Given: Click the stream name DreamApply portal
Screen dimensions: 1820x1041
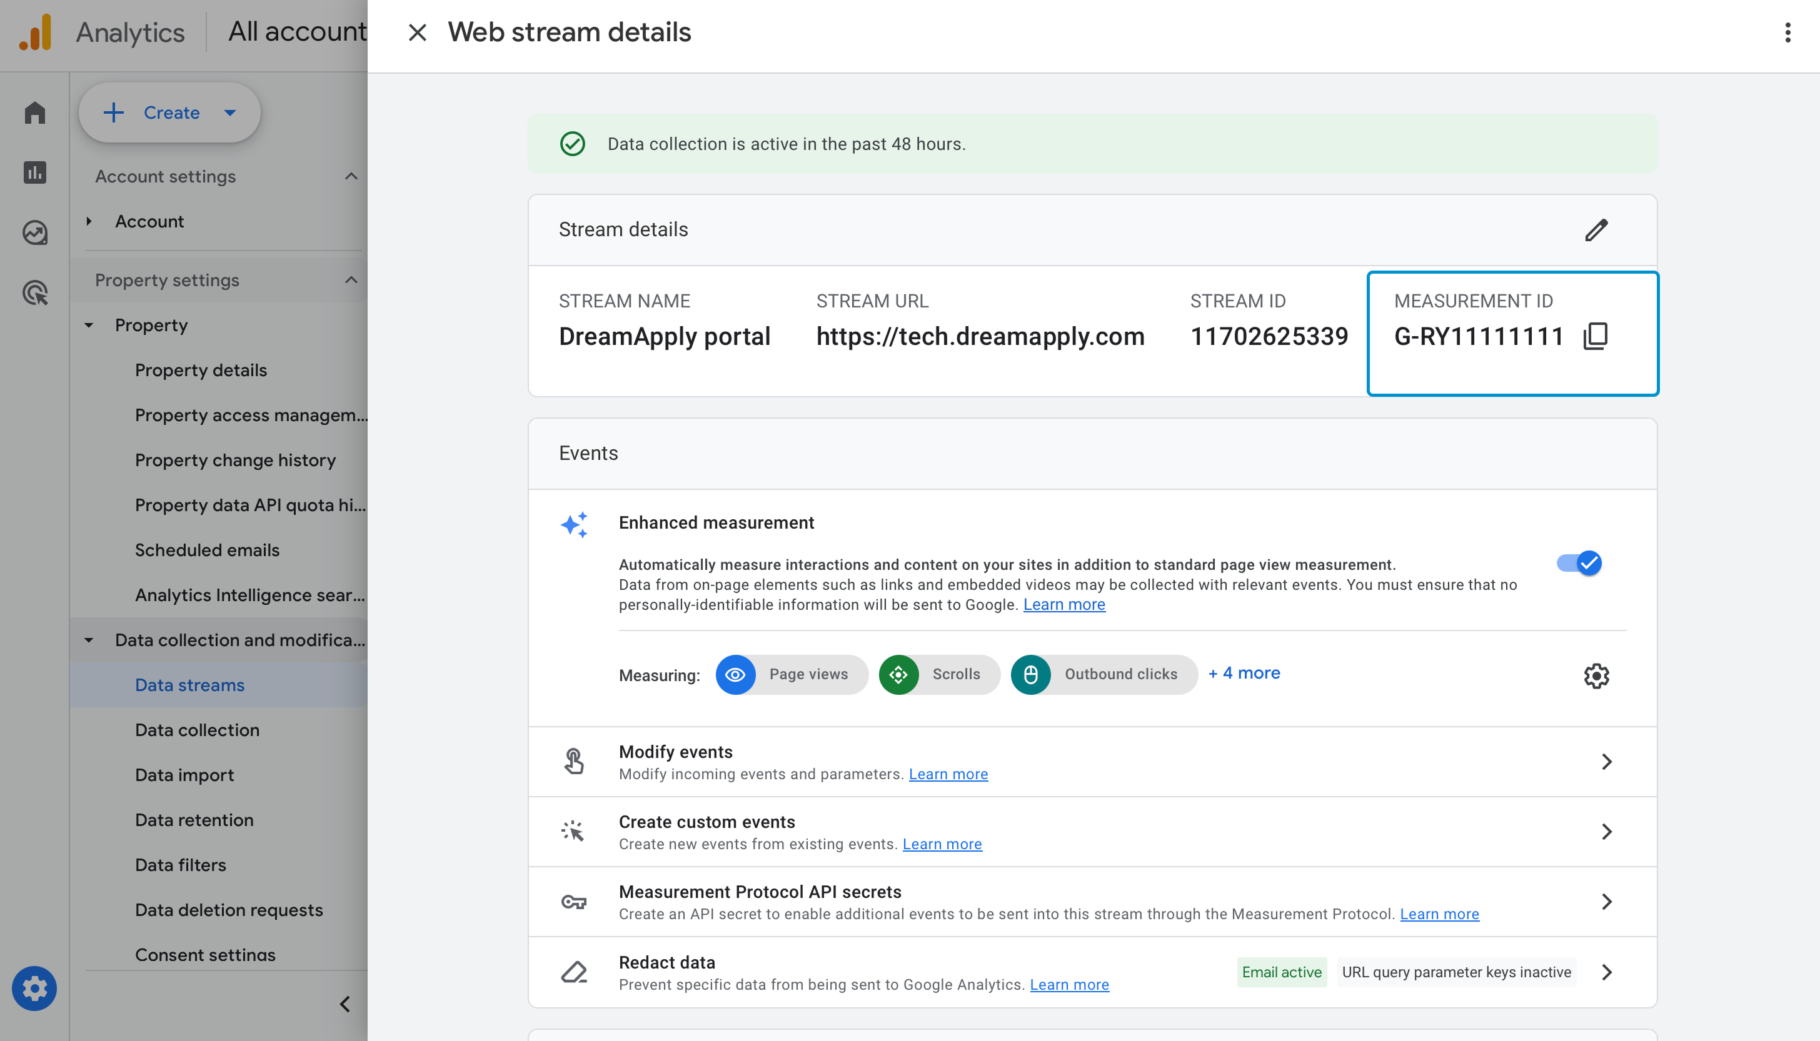Looking at the screenshot, I should [x=665, y=337].
